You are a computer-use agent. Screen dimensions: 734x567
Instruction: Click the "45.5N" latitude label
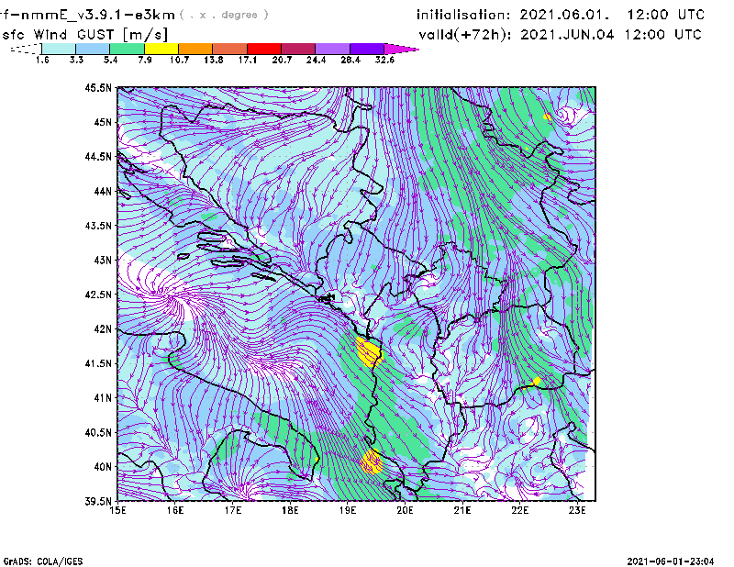point(98,87)
